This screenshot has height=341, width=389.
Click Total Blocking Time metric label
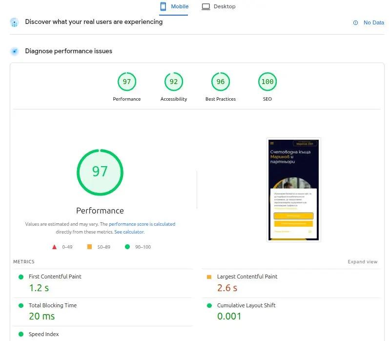coord(53,305)
